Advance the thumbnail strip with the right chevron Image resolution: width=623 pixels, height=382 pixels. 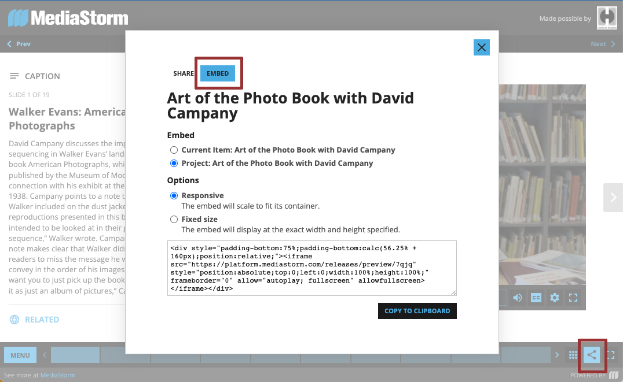coord(556,354)
